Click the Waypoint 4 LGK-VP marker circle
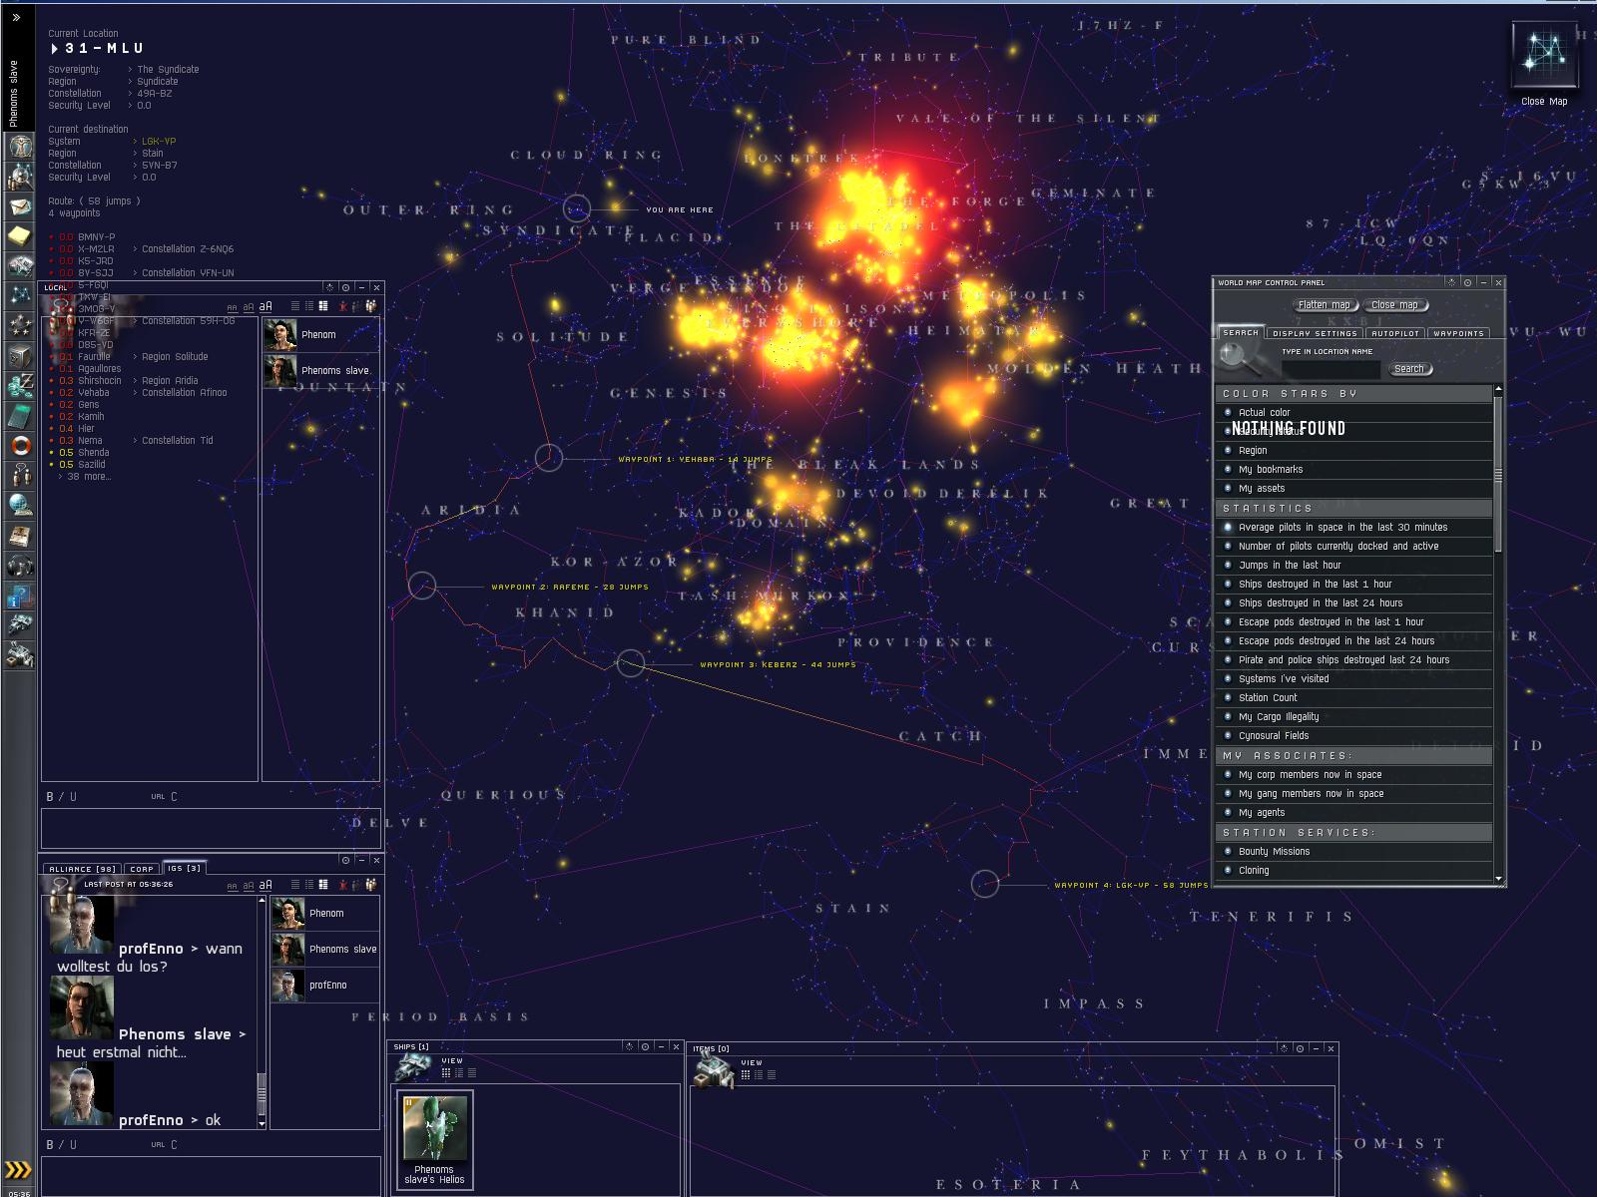Viewport: 1597px width, 1197px height. coord(985,884)
